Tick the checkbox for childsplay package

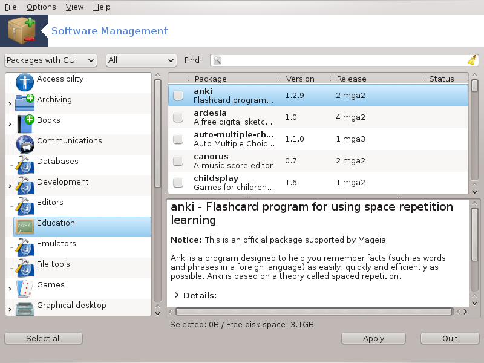[178, 183]
